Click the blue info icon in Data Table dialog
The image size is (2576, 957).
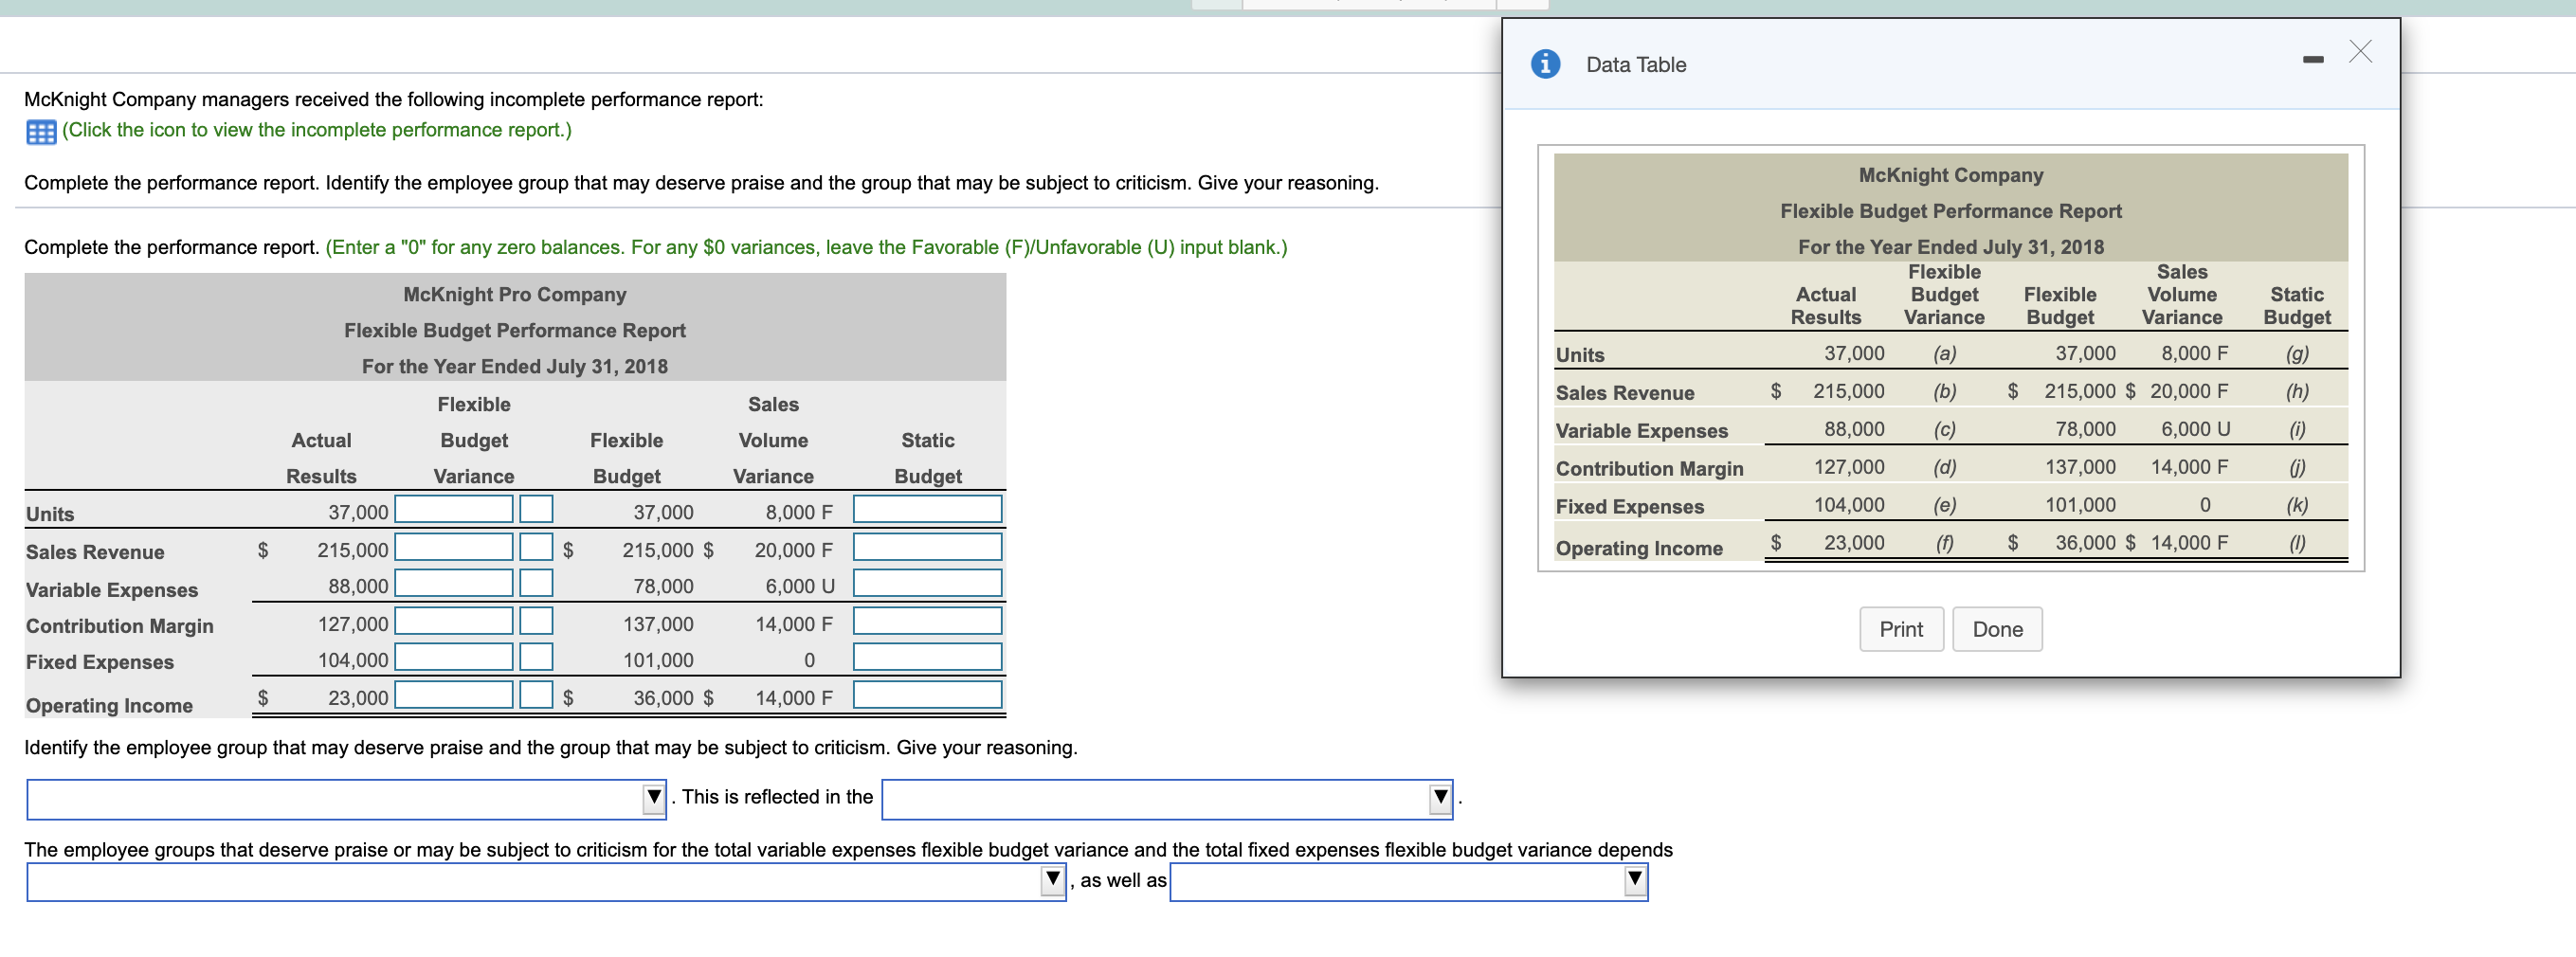(x=1545, y=64)
